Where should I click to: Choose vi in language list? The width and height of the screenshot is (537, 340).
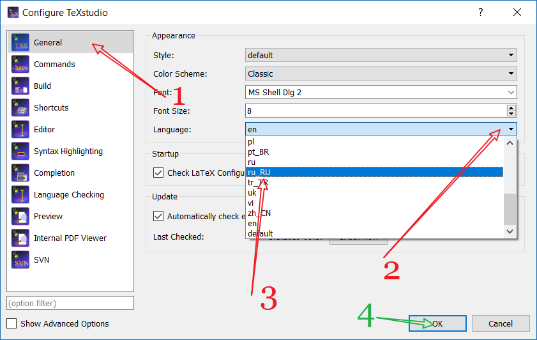(374, 203)
